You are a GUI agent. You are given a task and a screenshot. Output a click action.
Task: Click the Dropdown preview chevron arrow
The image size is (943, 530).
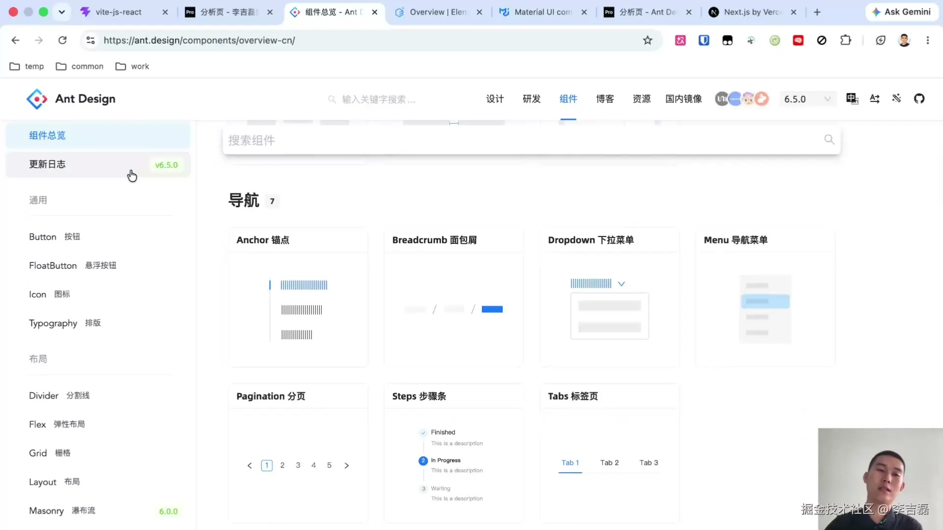coord(621,284)
